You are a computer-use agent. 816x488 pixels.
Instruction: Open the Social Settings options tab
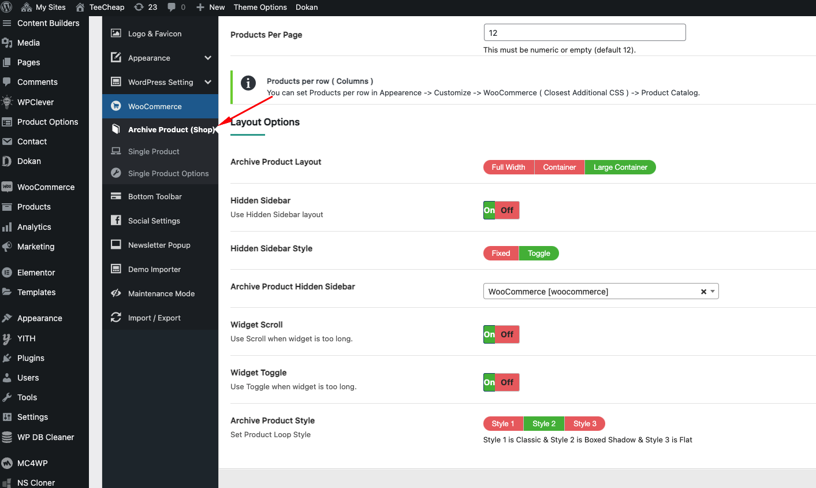pyautogui.click(x=160, y=221)
